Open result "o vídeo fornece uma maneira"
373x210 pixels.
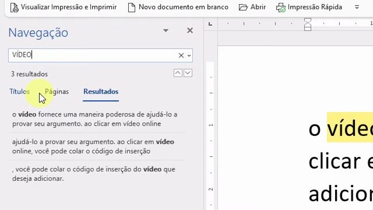pyautogui.click(x=96, y=119)
